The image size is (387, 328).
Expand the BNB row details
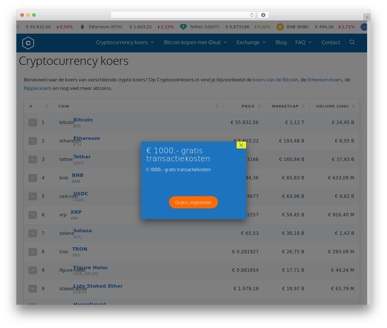pyautogui.click(x=33, y=178)
